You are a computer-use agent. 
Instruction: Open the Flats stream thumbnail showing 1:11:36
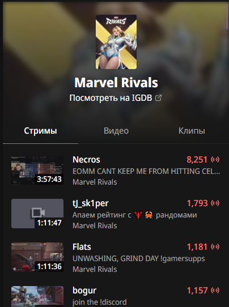click(x=37, y=257)
